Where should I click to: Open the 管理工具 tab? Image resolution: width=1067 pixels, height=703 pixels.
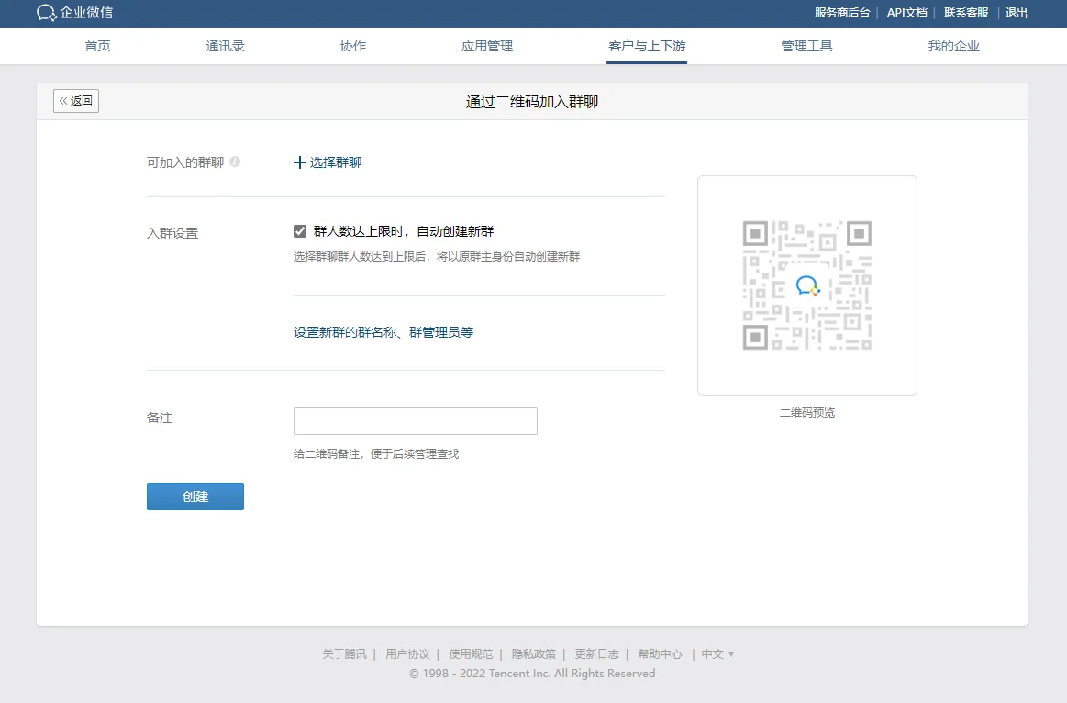[x=807, y=46]
